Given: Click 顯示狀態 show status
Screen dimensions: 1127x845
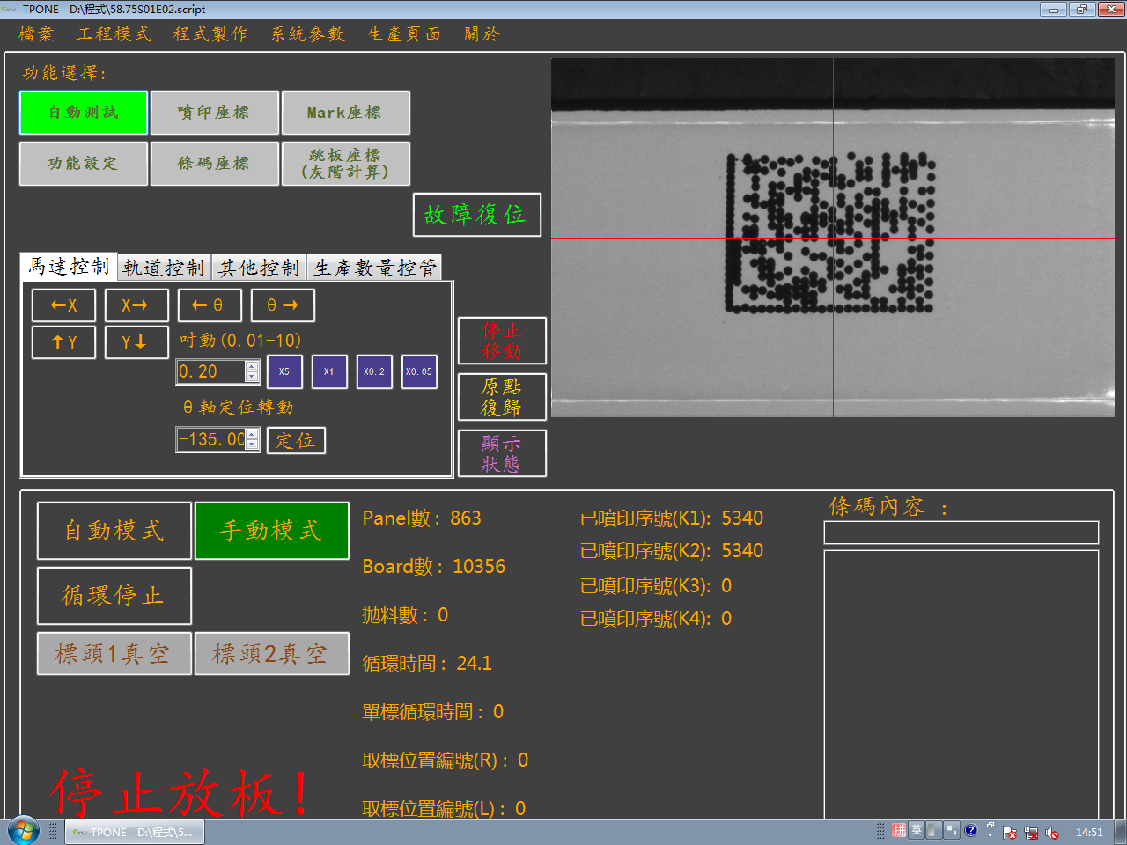Looking at the screenshot, I should tap(502, 453).
